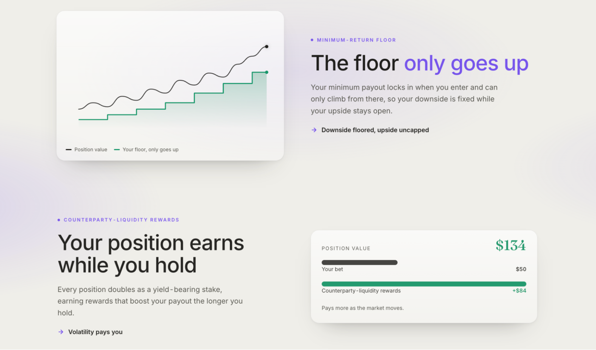The height and width of the screenshot is (350, 596).
Task: Click the purple arrow beside Downside floored
Action: coord(314,130)
